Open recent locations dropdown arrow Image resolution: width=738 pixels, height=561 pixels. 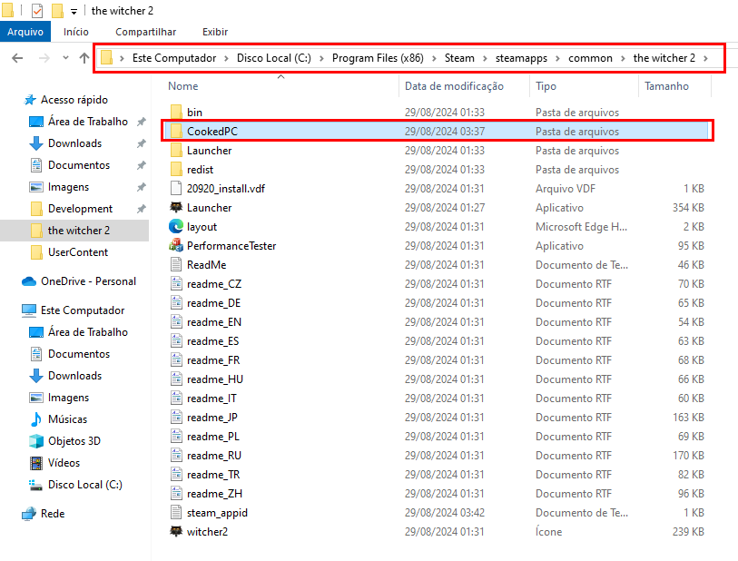65,58
